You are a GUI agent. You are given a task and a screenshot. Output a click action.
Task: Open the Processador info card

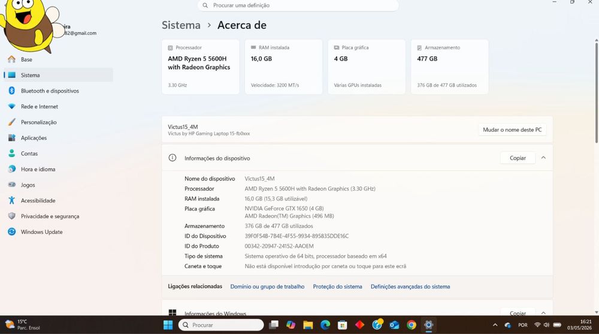pos(201,67)
